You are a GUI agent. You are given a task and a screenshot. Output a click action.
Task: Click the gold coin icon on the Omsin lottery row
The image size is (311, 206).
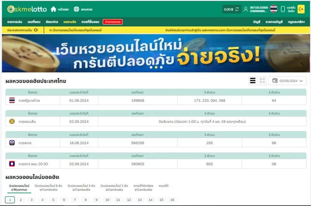12,121
